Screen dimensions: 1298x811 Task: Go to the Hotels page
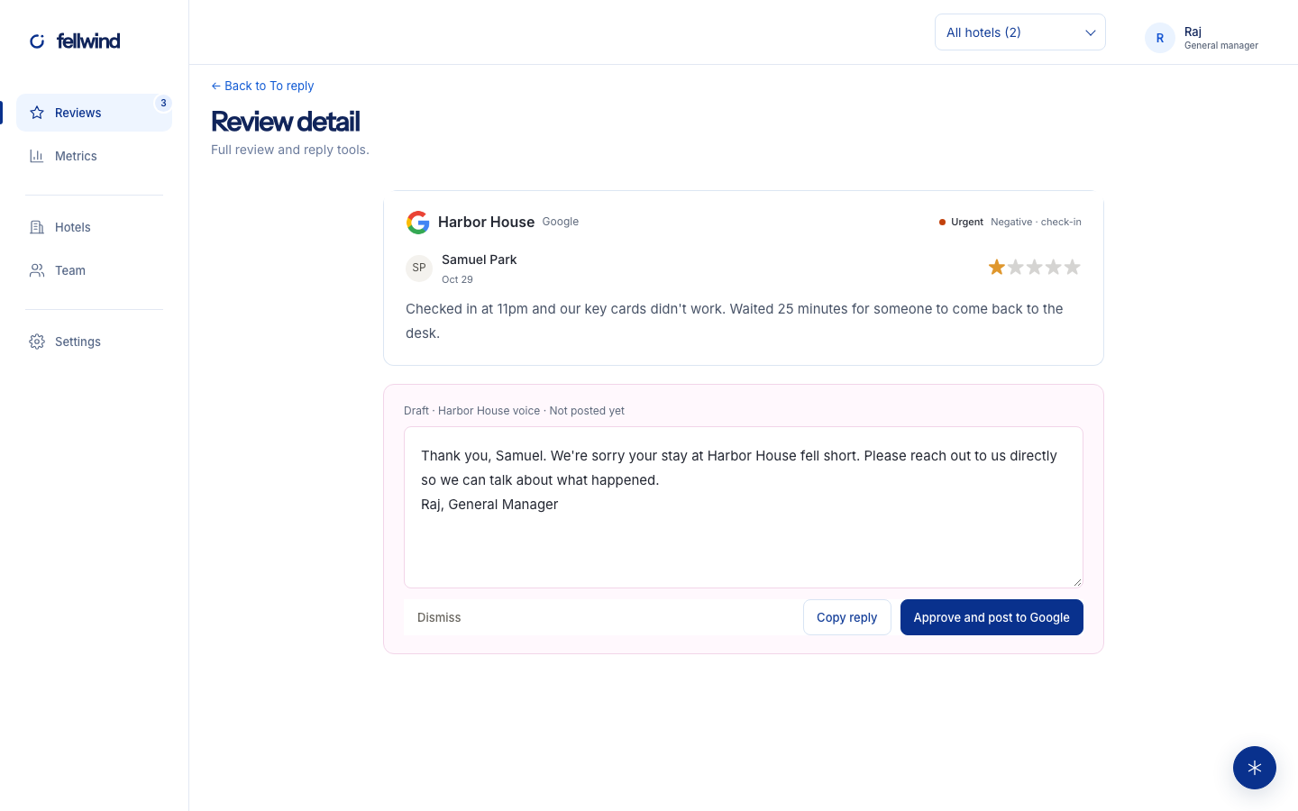[94, 227]
